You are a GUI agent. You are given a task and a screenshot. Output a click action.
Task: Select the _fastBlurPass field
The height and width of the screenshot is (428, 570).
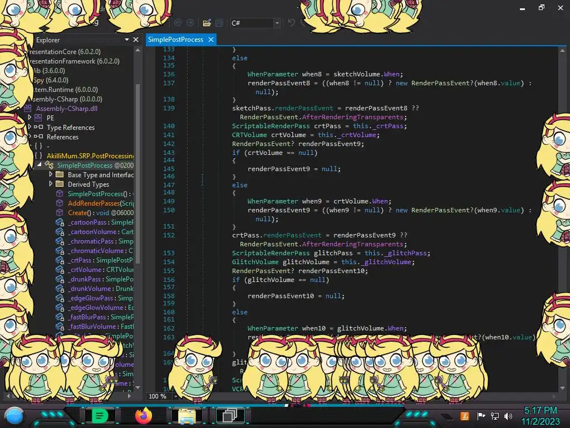click(100, 317)
